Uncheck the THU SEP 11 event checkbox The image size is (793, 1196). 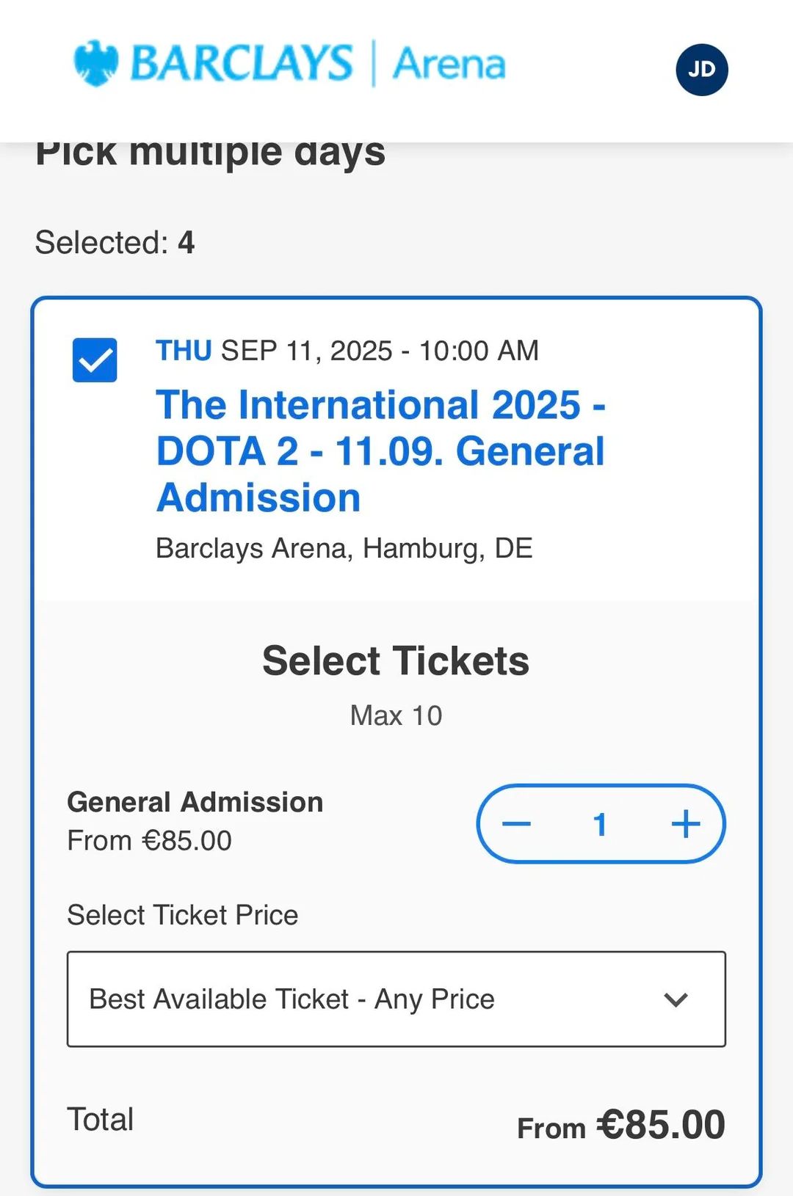(95, 360)
